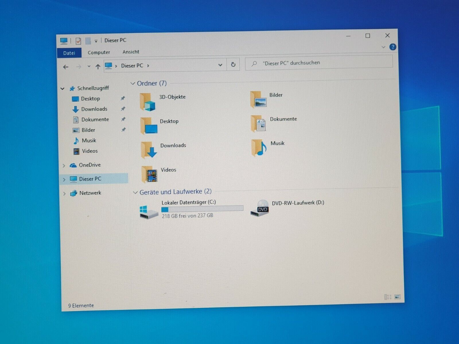
Task: Open the Musik folder in main pane
Action: pyautogui.click(x=259, y=148)
